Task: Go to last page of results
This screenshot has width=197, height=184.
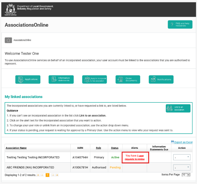Action: point(57,175)
